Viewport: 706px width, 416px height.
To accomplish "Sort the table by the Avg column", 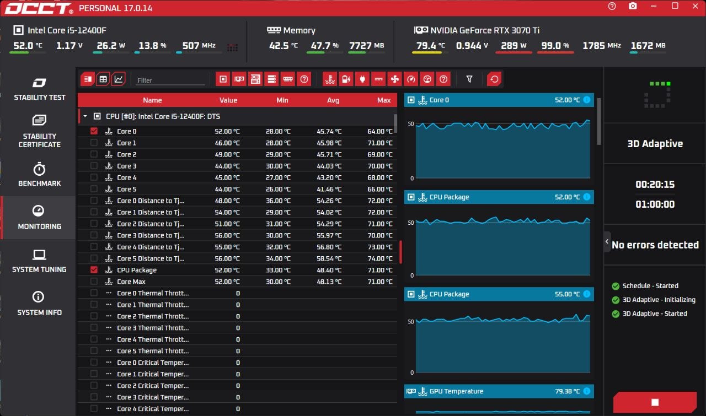I will [x=333, y=100].
